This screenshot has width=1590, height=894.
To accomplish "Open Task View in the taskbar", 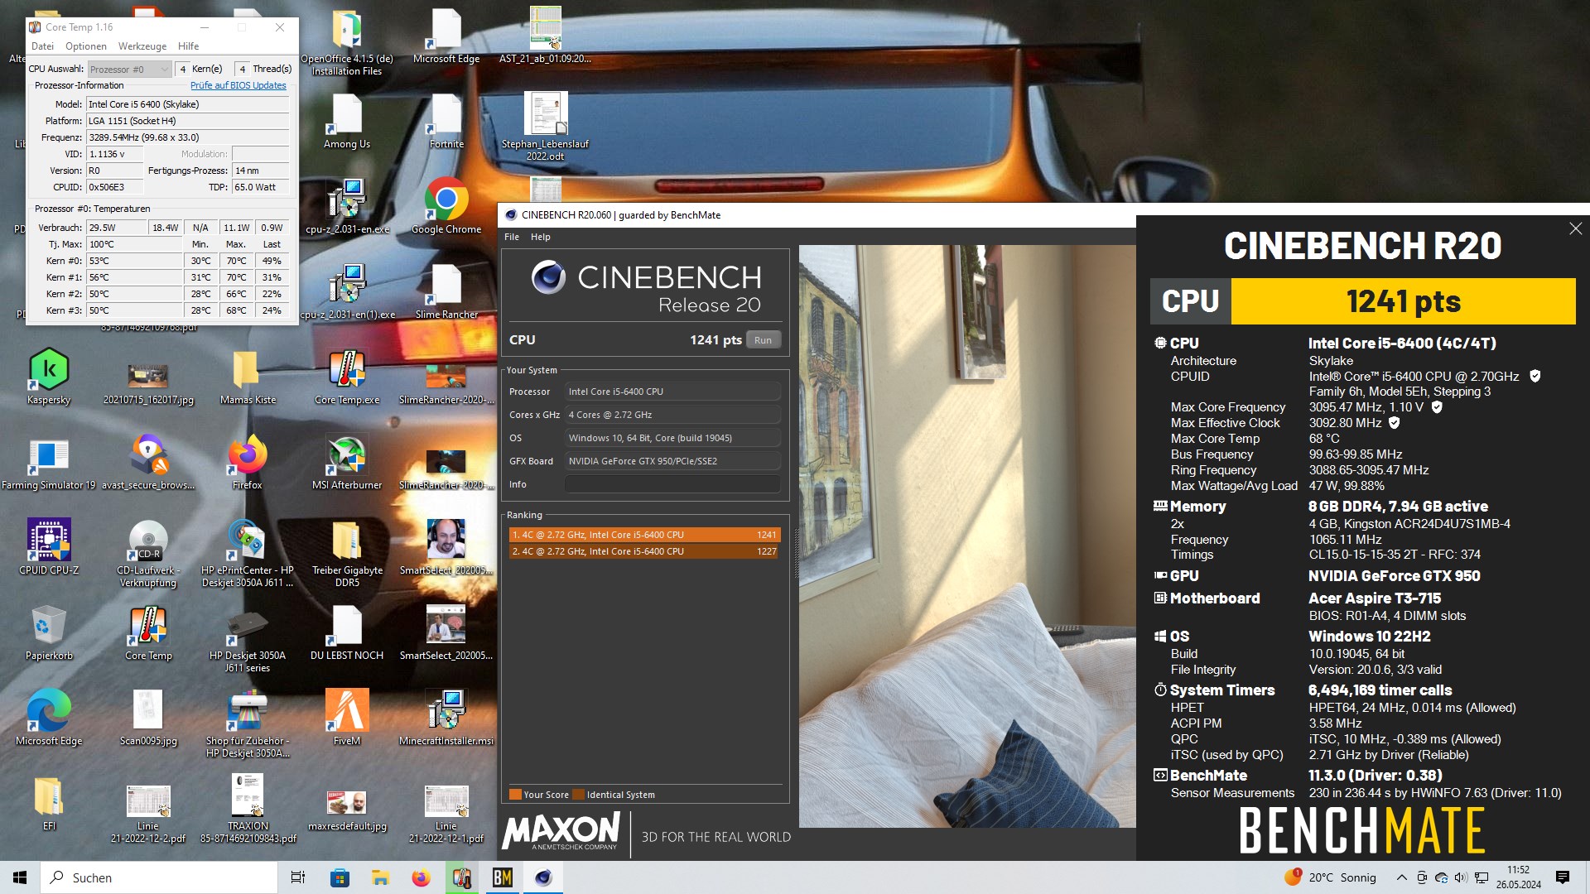I will tap(298, 877).
